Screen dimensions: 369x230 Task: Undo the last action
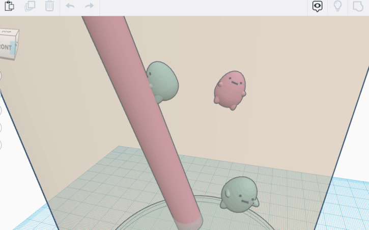[x=70, y=6]
